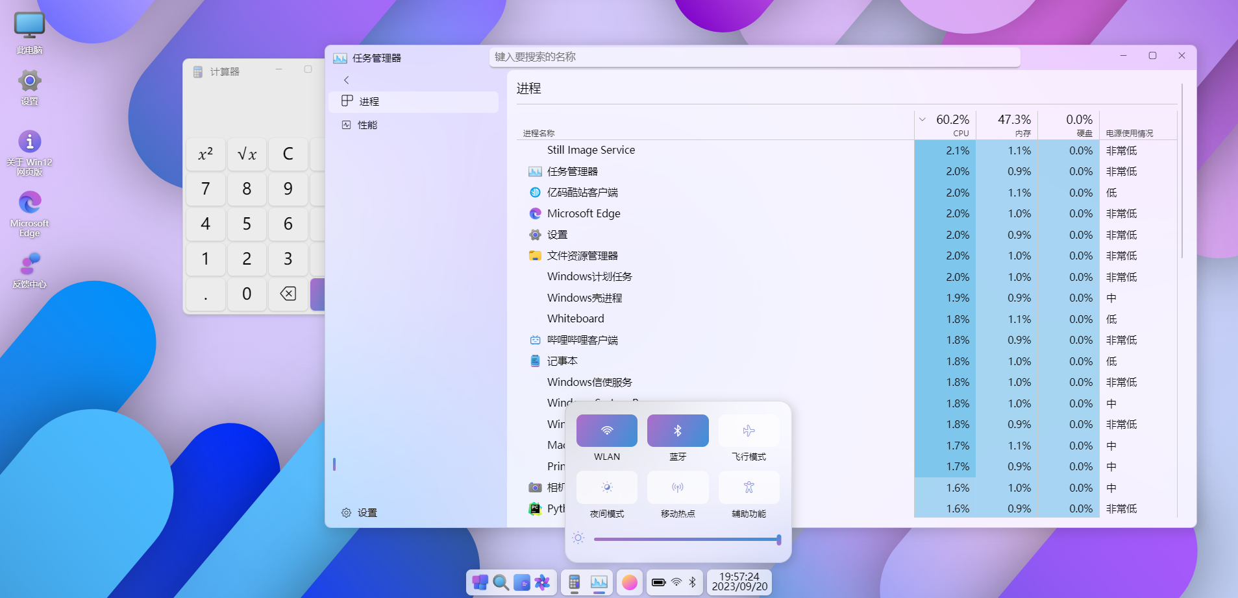1238x598 pixels.
Task: Enable 飞行模式 airplane mode
Action: pos(749,431)
